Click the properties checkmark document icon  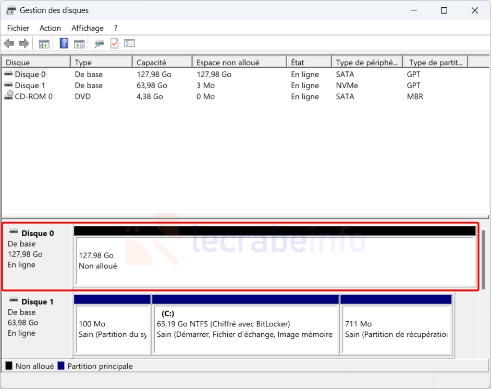pos(114,44)
